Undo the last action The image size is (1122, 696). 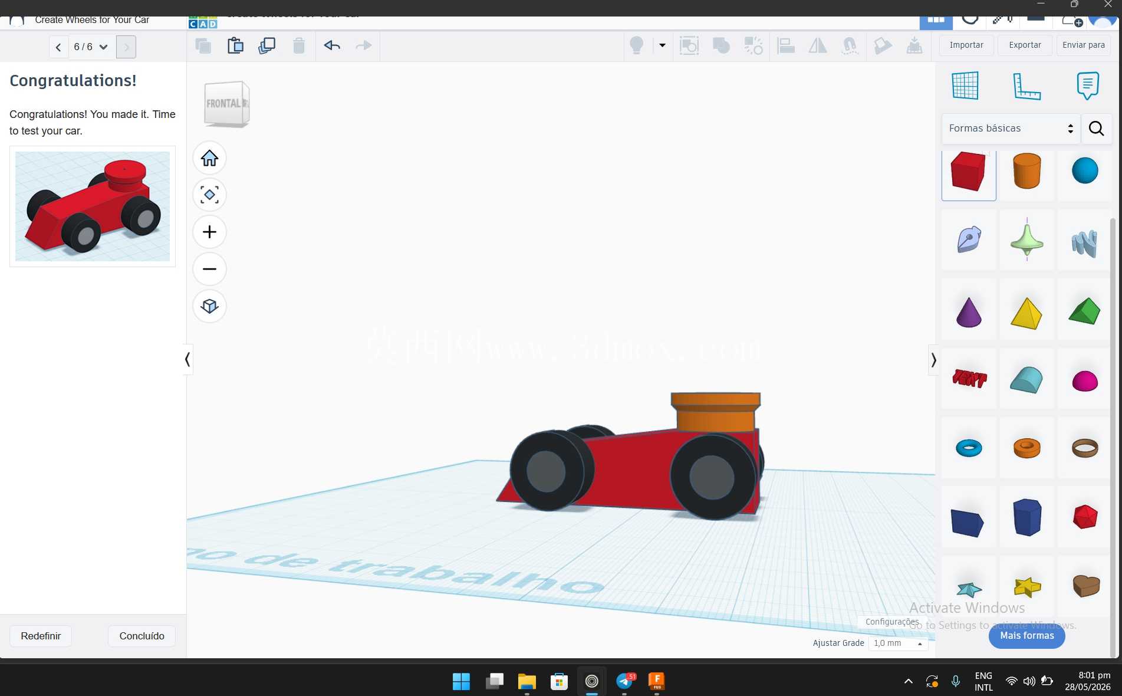332,45
